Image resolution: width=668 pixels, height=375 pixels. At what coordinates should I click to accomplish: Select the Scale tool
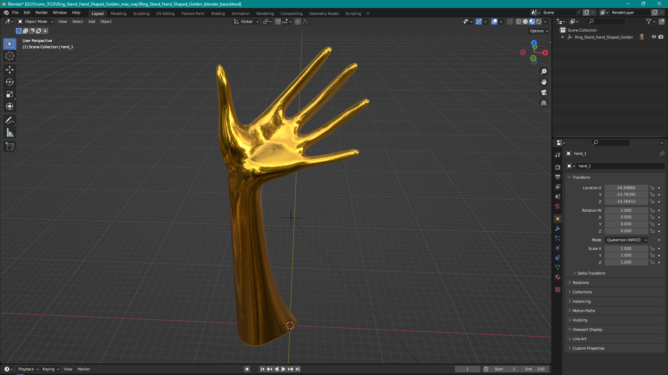click(x=10, y=94)
